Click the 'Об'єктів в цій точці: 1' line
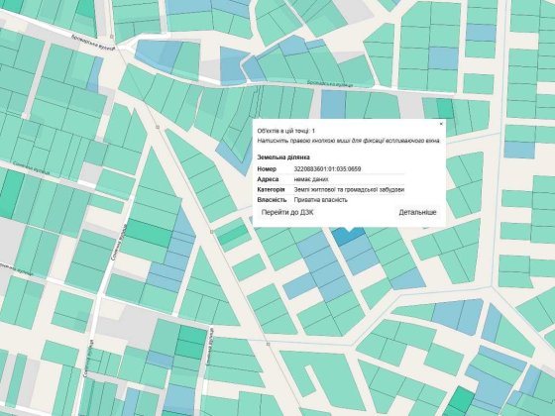 286,131
